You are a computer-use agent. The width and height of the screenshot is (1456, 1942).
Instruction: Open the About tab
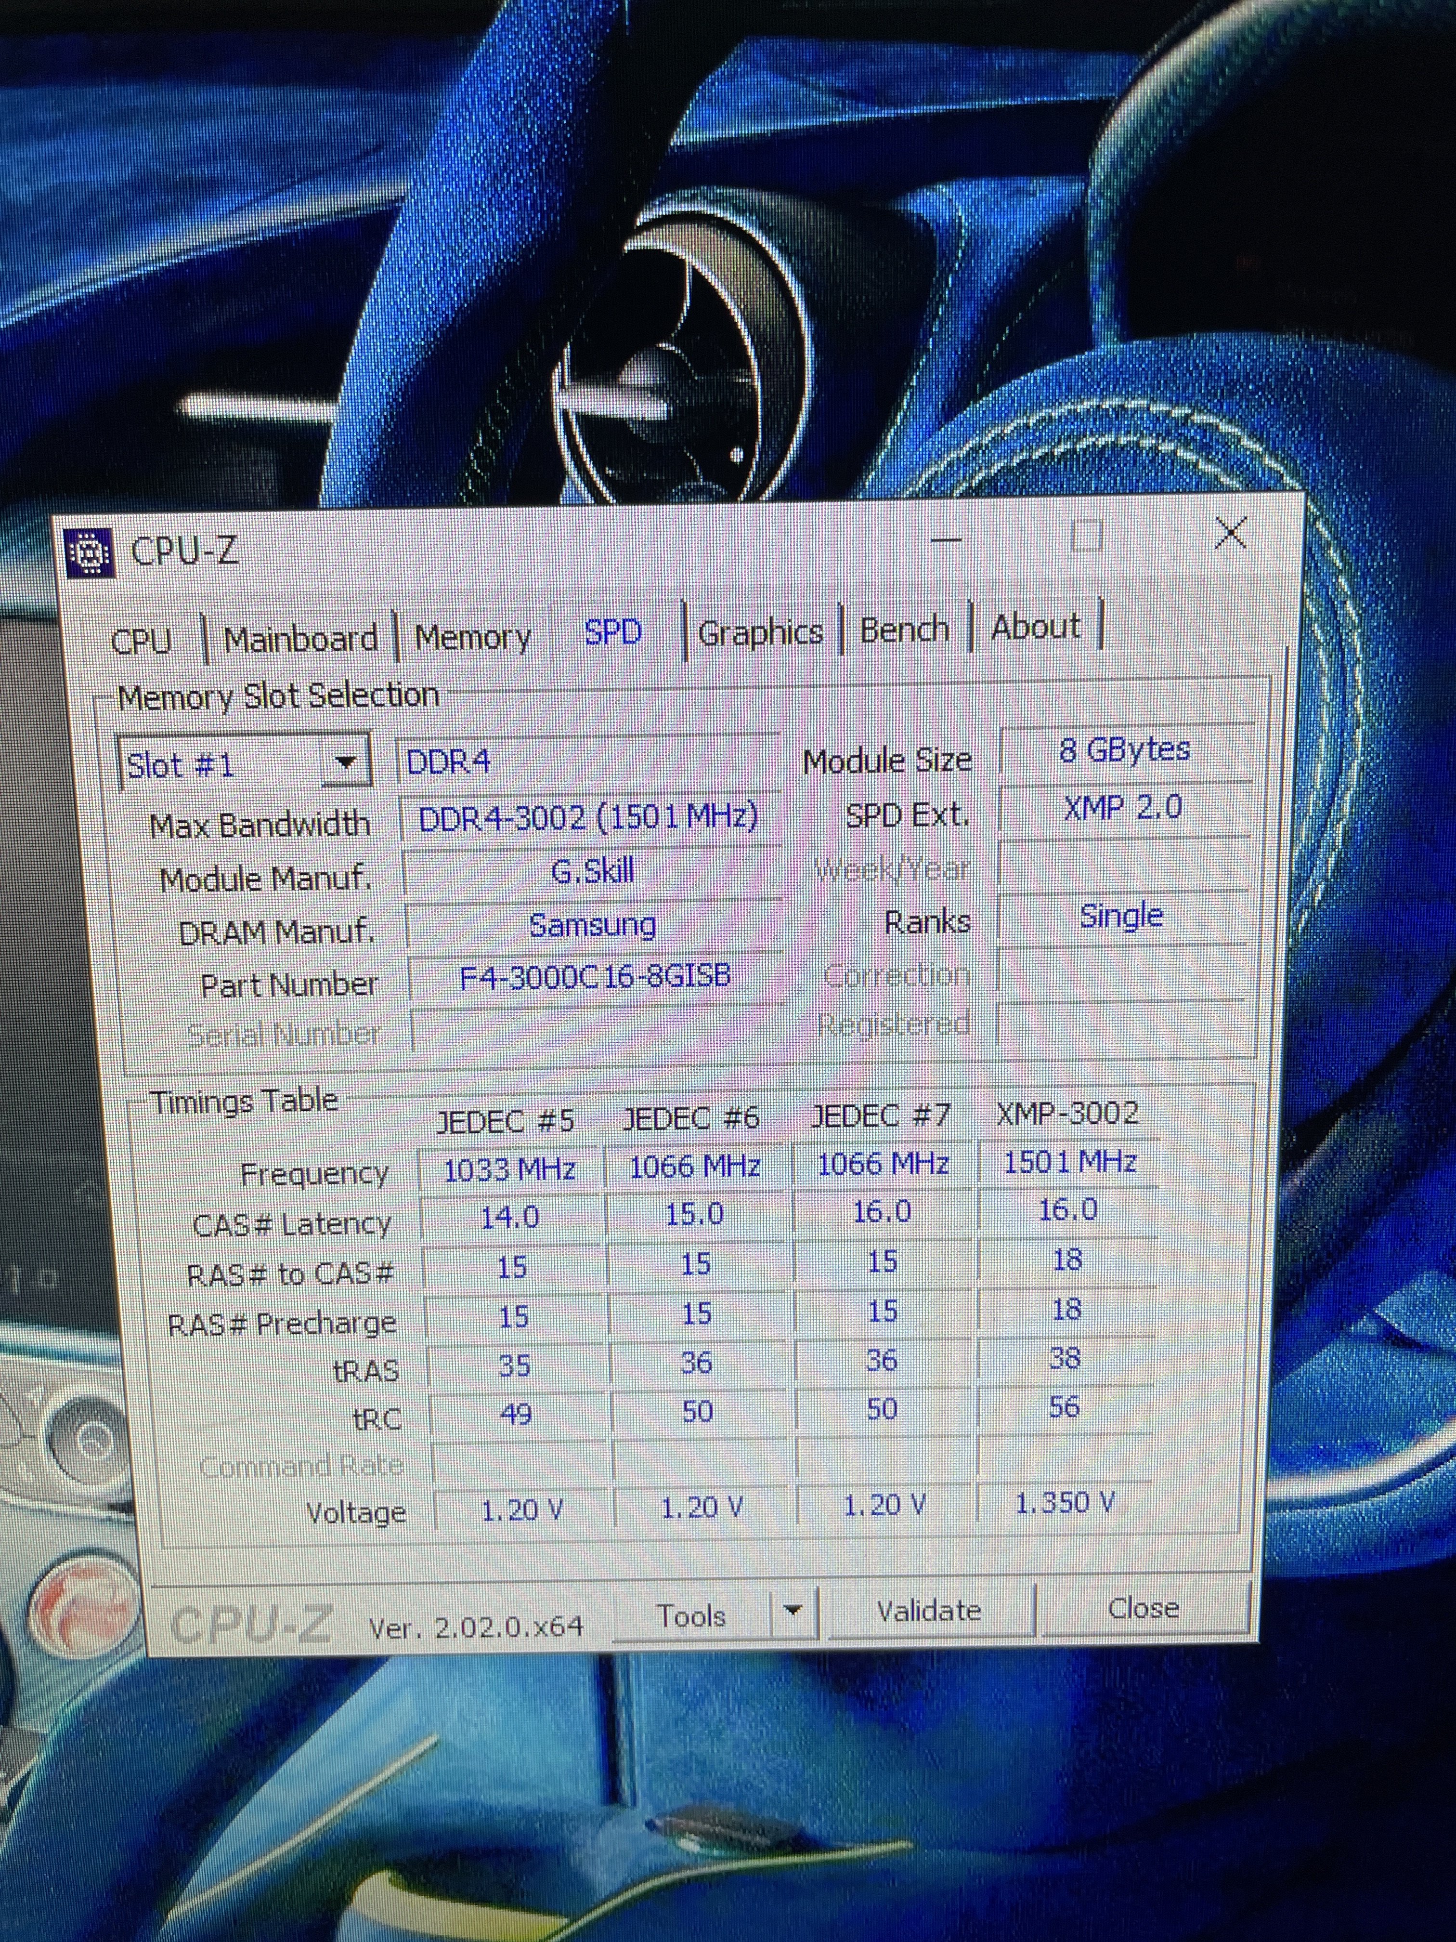click(1035, 627)
